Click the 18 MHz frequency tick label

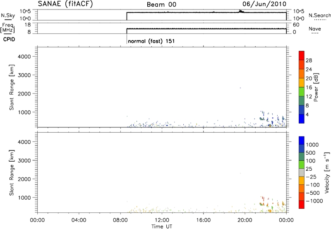[x=28, y=25]
